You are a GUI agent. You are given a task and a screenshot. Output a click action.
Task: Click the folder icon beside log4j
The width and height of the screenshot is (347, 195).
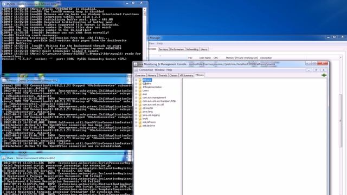[140, 119]
